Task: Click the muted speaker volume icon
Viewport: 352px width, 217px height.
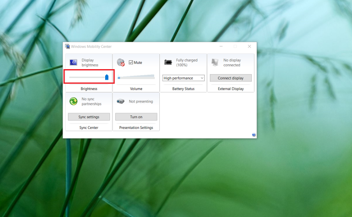Action: [121, 63]
